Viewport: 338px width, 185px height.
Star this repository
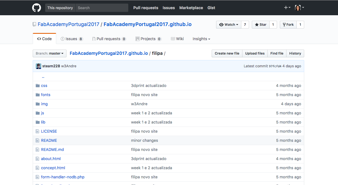coord(261,25)
